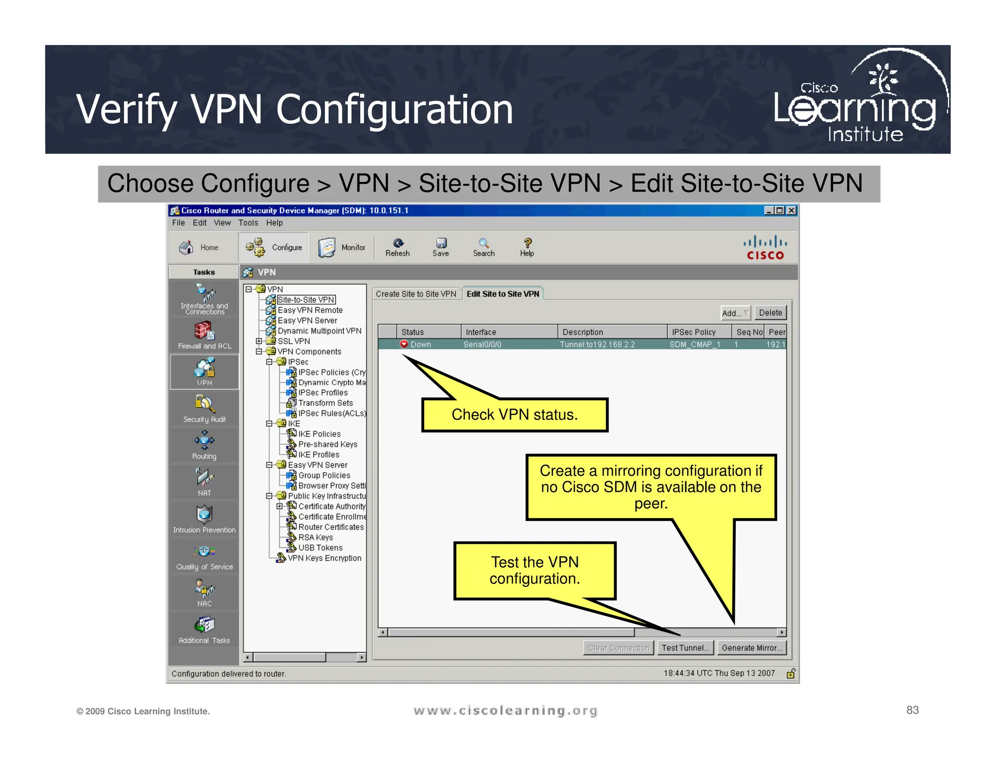Collapse the VPN Components node
The image size is (996, 769).
pyautogui.click(x=259, y=351)
